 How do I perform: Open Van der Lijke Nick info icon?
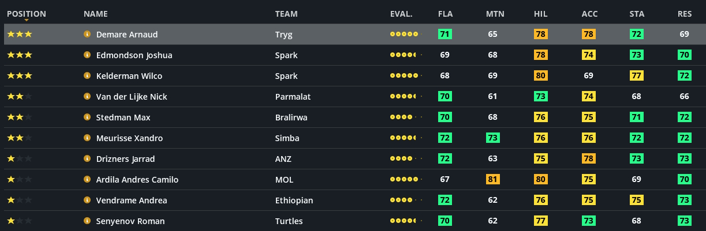87,97
